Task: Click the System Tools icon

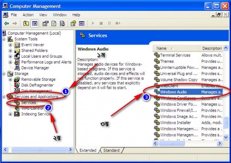Action: (10, 39)
